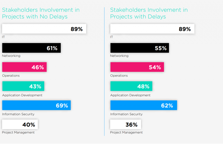Click the Operations label under the 54% bar
The height and width of the screenshot is (144, 223).
click(119, 76)
